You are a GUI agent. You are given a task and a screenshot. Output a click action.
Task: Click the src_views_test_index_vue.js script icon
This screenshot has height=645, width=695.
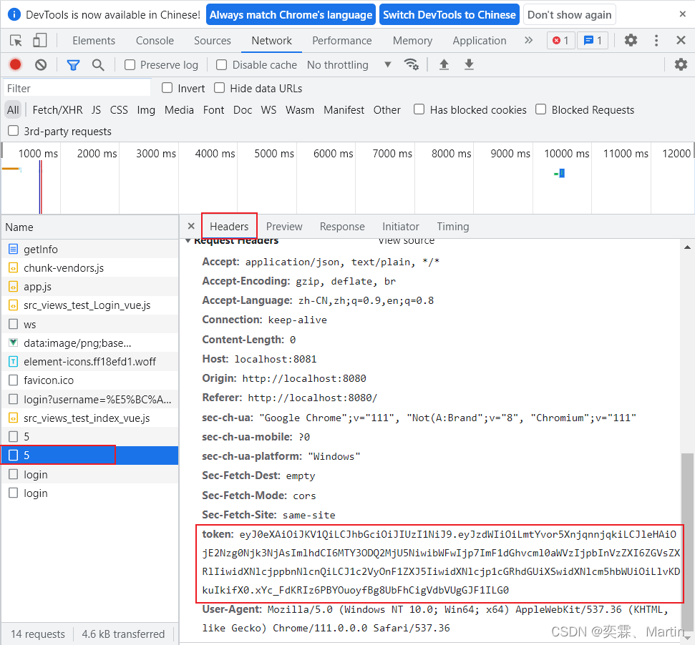(x=14, y=418)
